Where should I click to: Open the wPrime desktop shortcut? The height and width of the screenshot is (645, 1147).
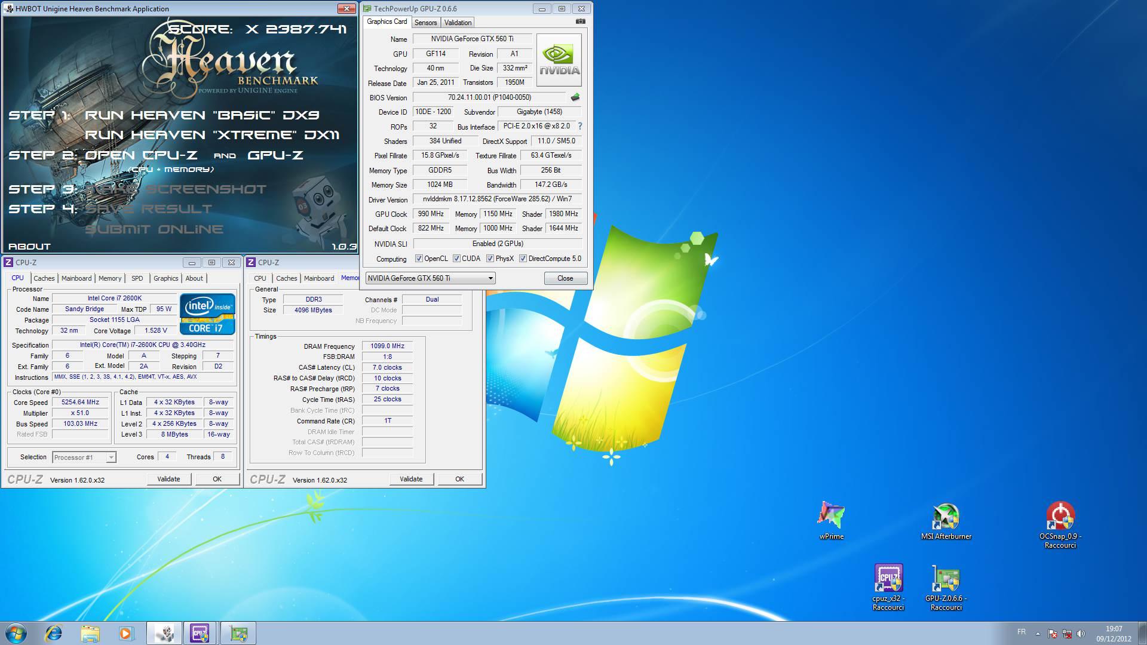point(831,520)
